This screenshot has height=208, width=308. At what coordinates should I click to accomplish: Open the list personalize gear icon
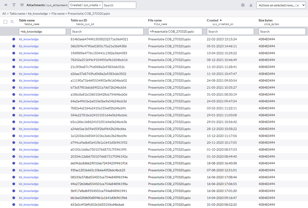(x=243, y=5)
